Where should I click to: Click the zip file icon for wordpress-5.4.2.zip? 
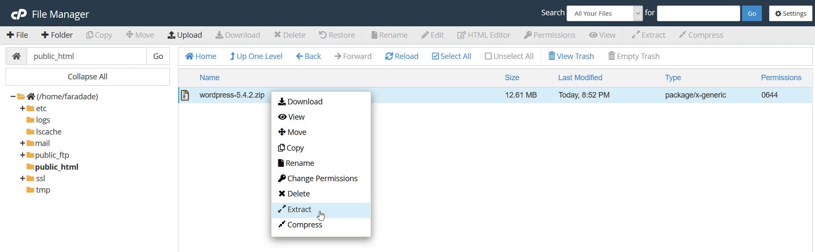(x=185, y=95)
